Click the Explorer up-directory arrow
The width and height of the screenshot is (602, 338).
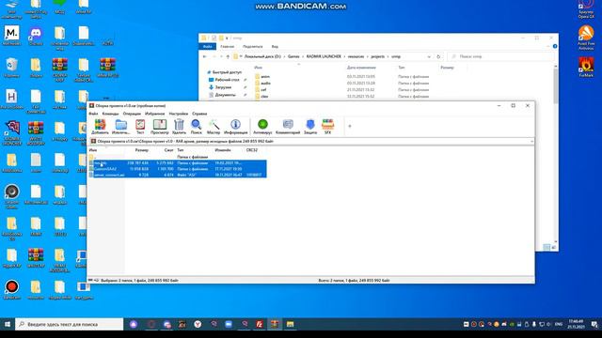[x=228, y=56]
